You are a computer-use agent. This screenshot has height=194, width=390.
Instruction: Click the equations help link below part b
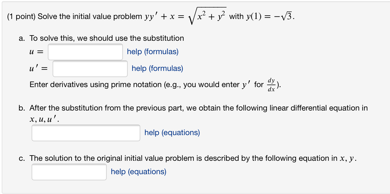pos(172,132)
